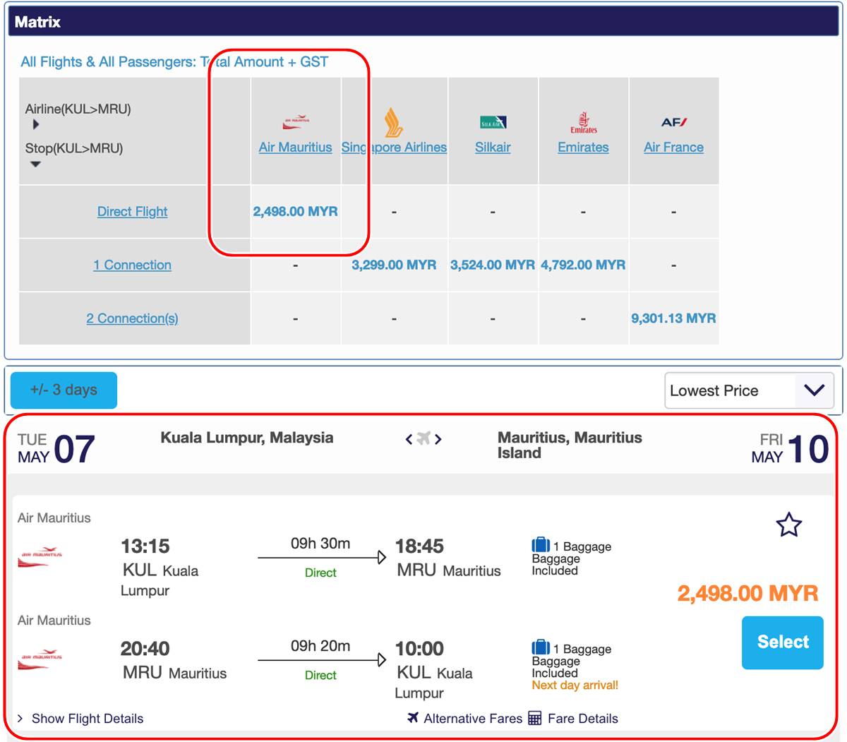Click the Air Mauritius logo on the 13:15 flight
847x742 pixels.
point(42,556)
